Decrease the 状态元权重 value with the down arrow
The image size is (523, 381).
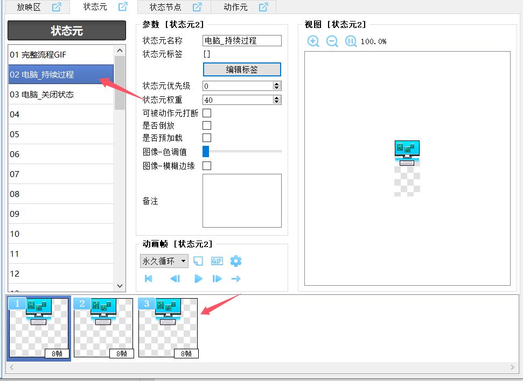pyautogui.click(x=277, y=102)
